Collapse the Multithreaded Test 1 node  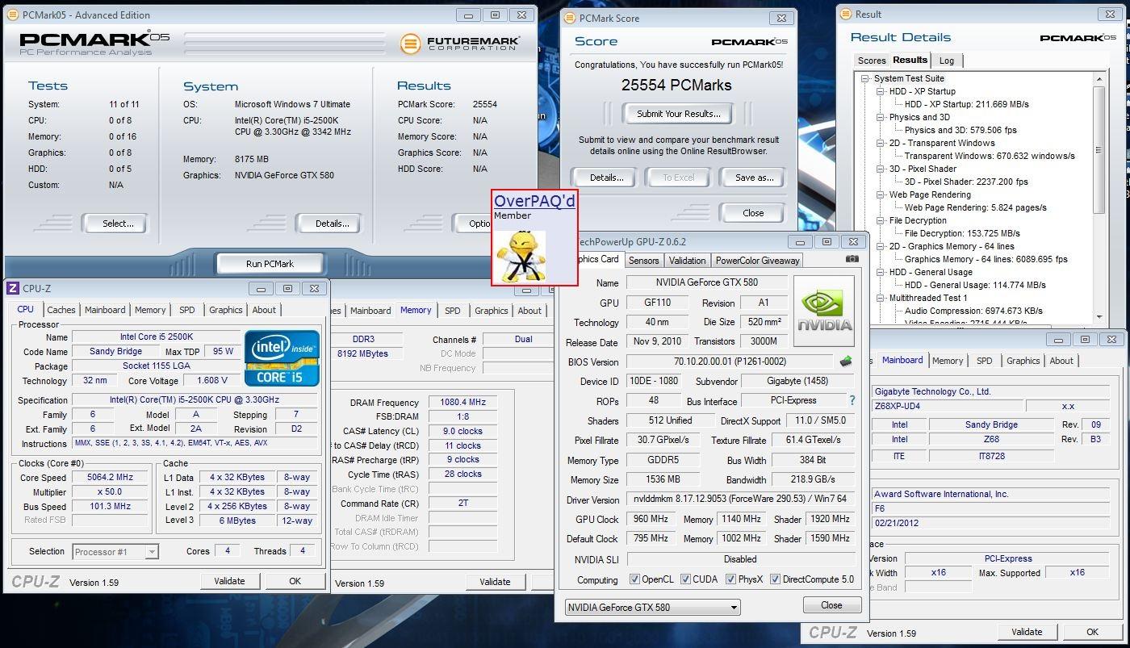click(881, 298)
